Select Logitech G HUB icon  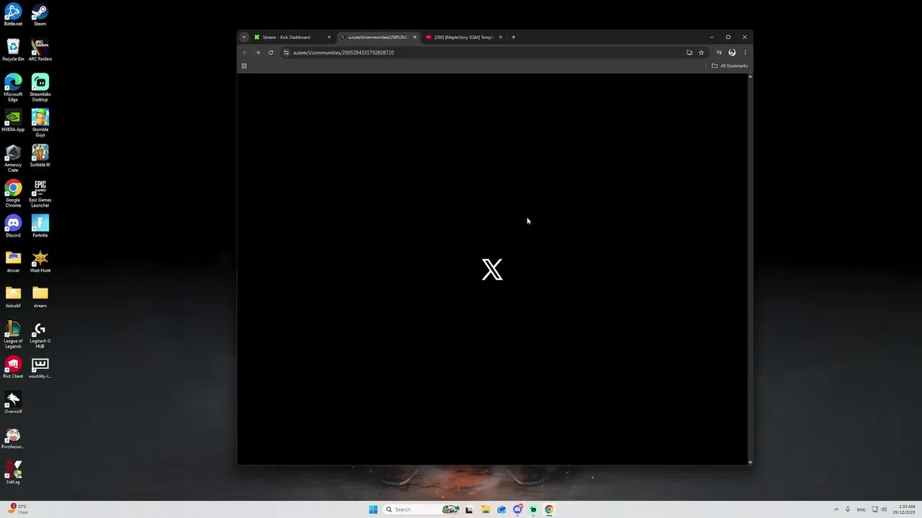point(40,335)
